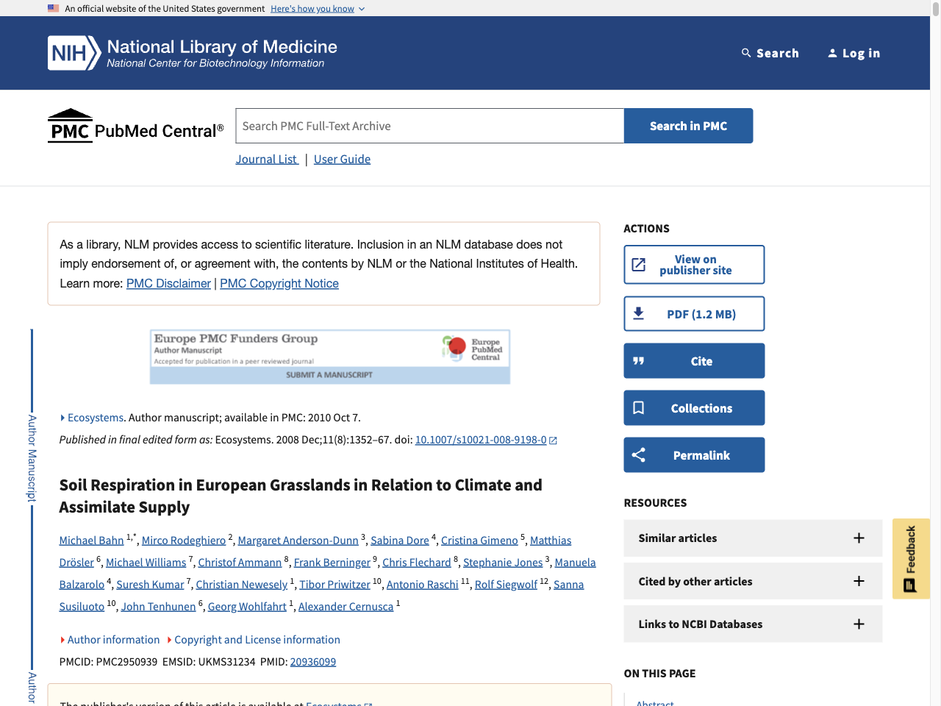The height and width of the screenshot is (706, 941).
Task: Click the US flag icon in top banner
Action: 54,8
